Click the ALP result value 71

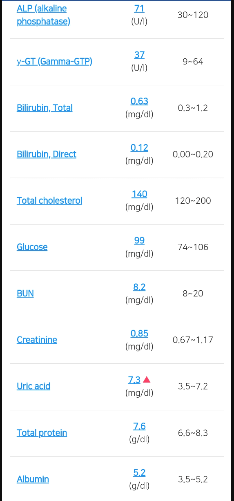(x=139, y=9)
